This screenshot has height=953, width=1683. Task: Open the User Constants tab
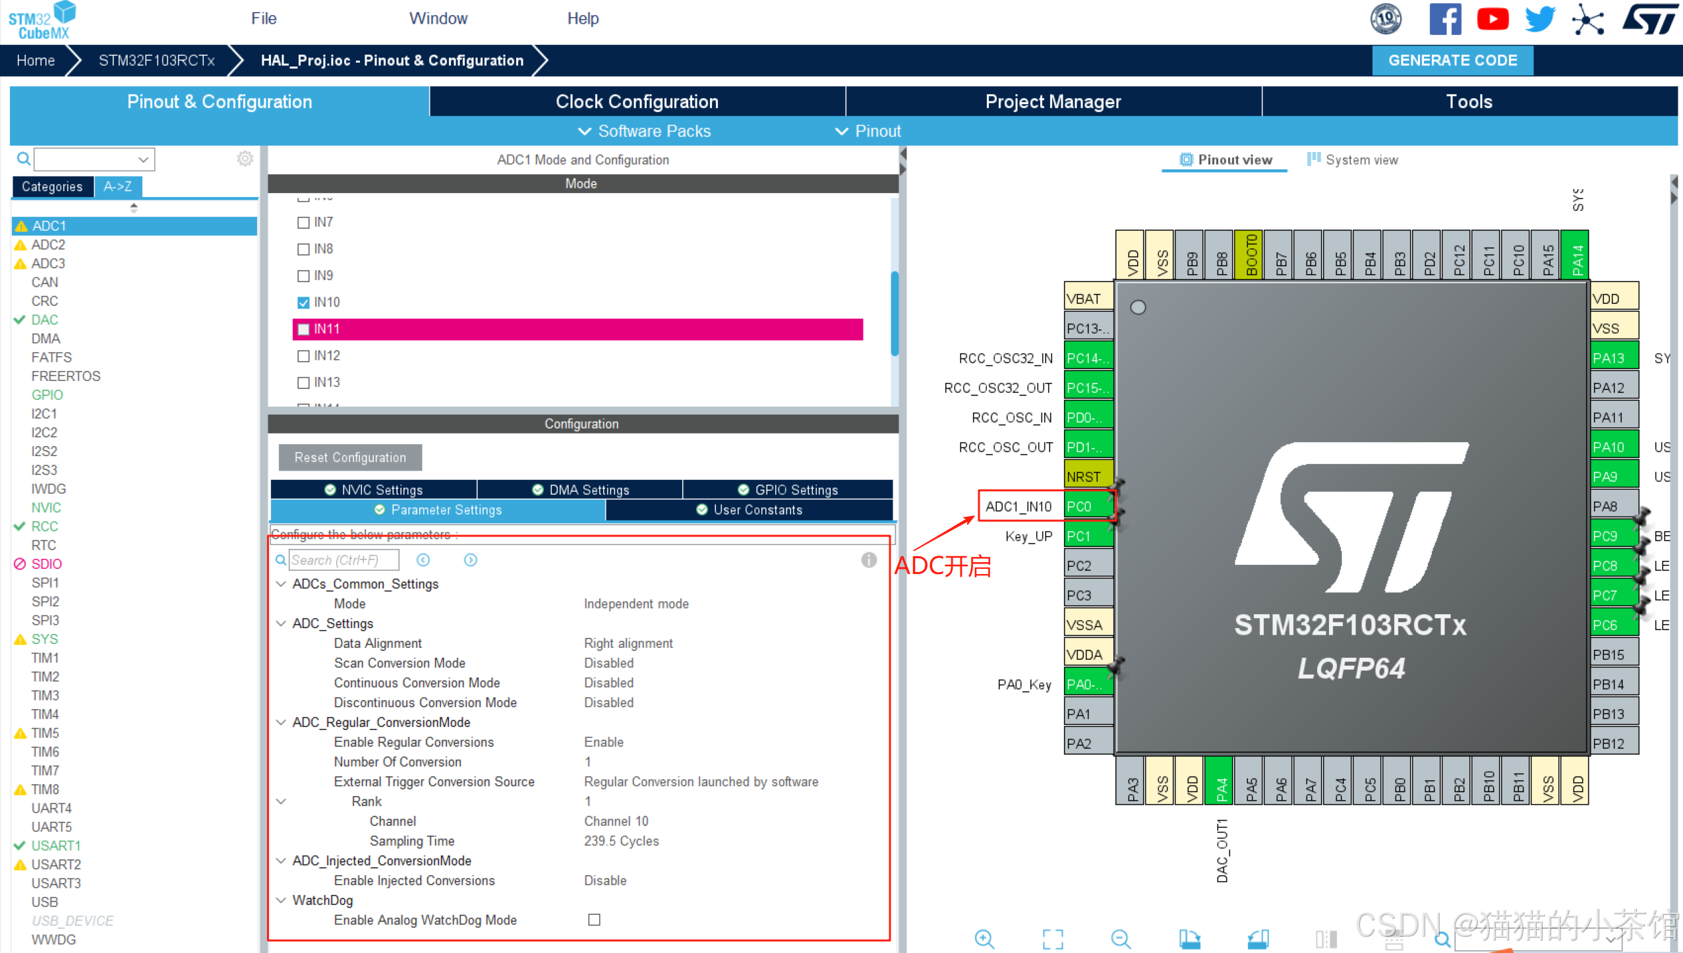[750, 509]
